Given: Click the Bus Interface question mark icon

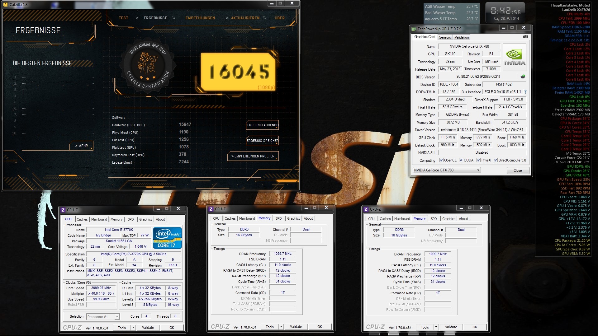Looking at the screenshot, I should coord(525,92).
